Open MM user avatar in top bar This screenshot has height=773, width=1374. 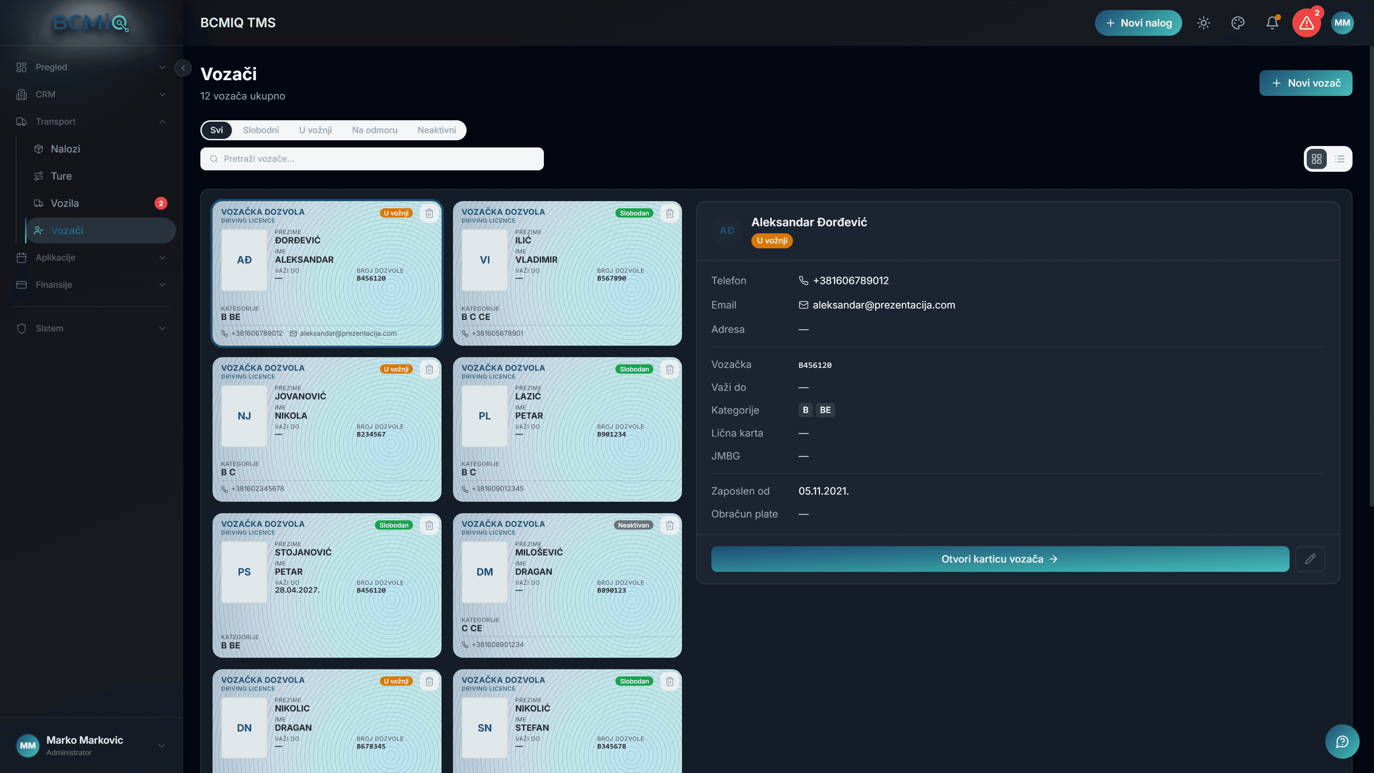click(x=1342, y=23)
